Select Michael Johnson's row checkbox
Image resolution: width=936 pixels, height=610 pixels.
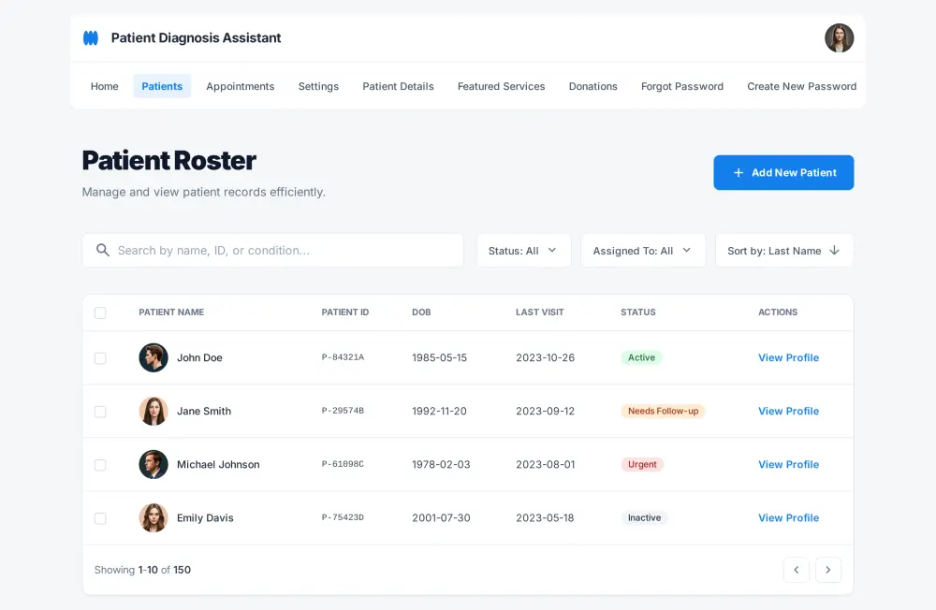(100, 464)
